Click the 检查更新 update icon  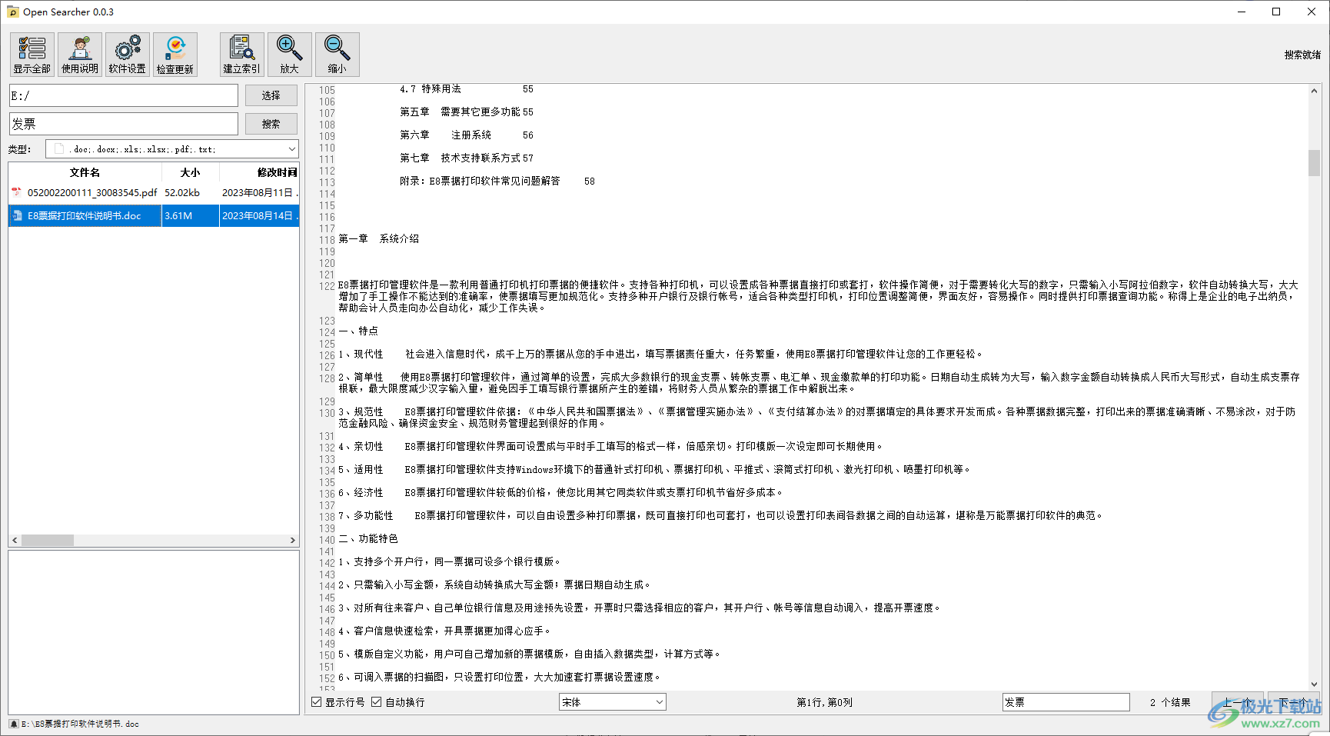pos(175,54)
